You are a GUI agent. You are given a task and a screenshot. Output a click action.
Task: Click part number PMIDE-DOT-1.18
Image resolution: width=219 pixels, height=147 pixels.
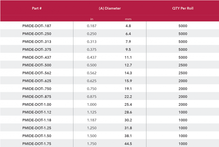pyautogui.click(x=37, y=120)
